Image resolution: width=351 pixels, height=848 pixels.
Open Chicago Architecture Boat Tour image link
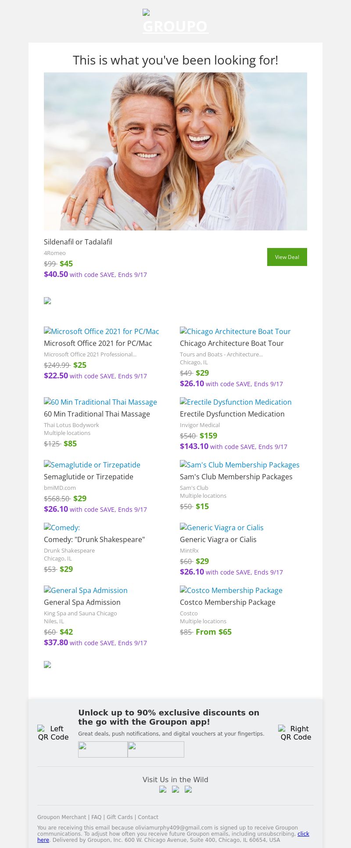(x=235, y=331)
